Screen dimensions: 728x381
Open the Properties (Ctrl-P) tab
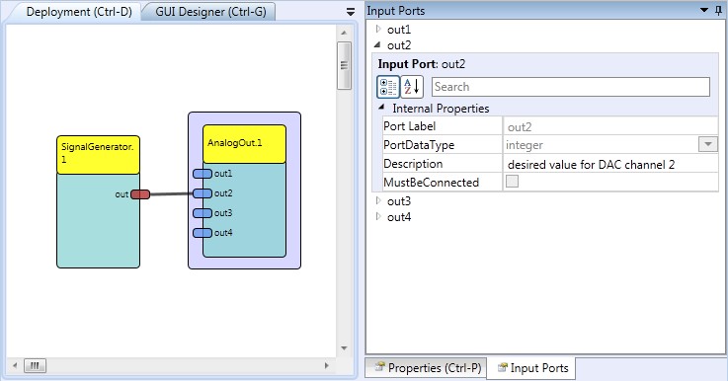point(427,367)
